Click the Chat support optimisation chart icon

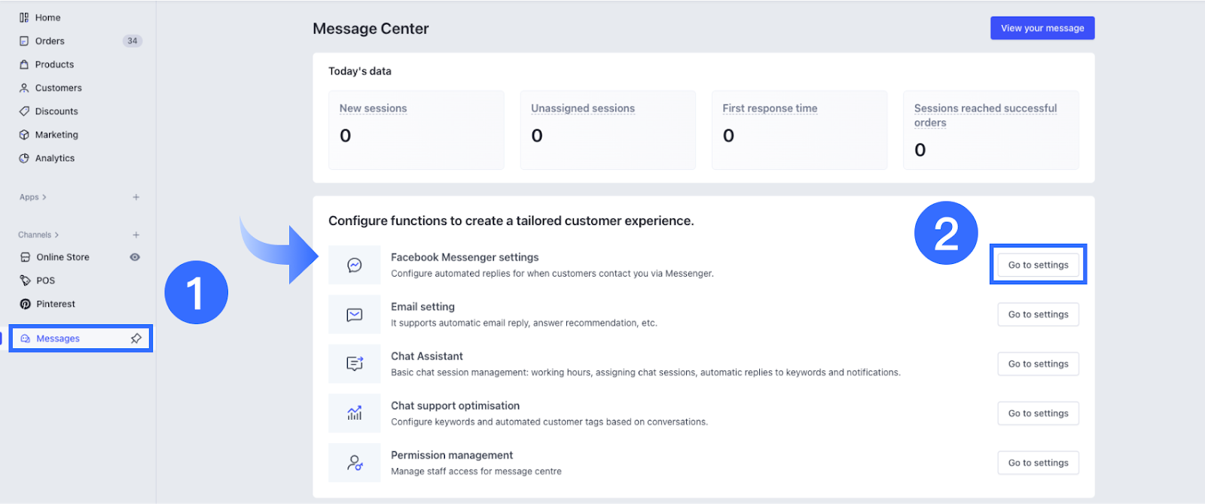tap(355, 414)
